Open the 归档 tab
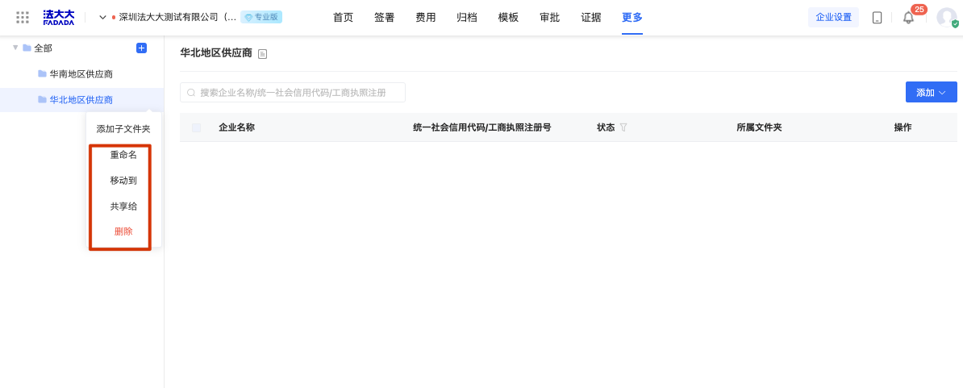 tap(467, 17)
